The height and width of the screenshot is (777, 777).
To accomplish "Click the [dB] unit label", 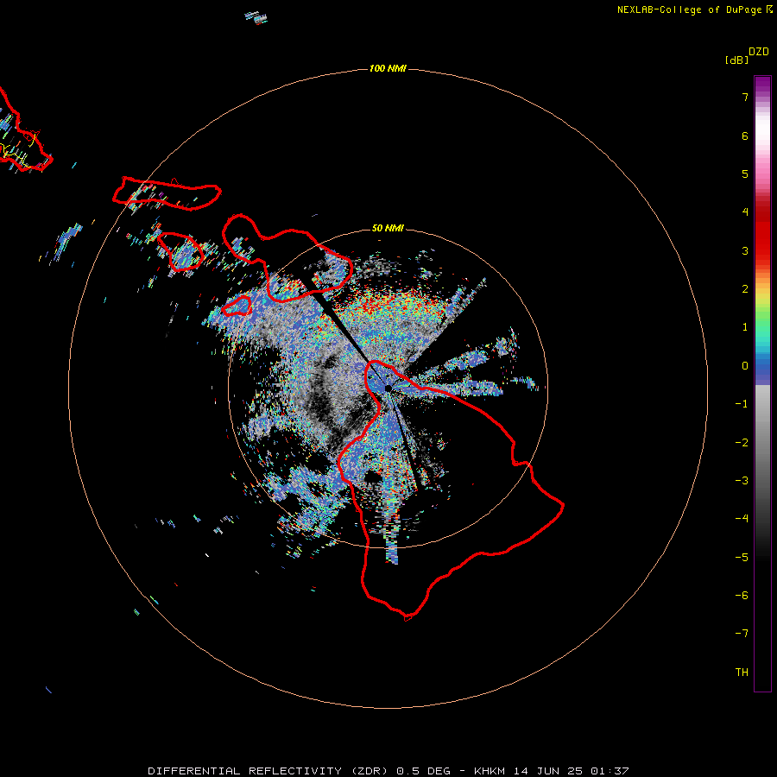I will (x=736, y=60).
